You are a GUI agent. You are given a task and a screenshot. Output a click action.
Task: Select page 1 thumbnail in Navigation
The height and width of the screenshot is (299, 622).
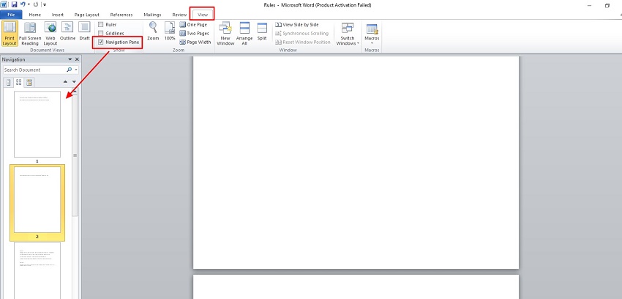(37, 123)
